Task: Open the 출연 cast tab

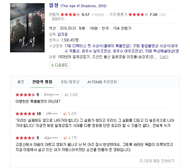Action: point(21,82)
